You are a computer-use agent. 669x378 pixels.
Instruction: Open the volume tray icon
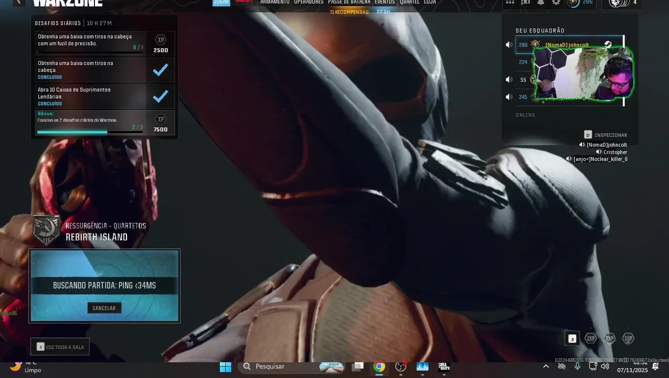(x=605, y=366)
